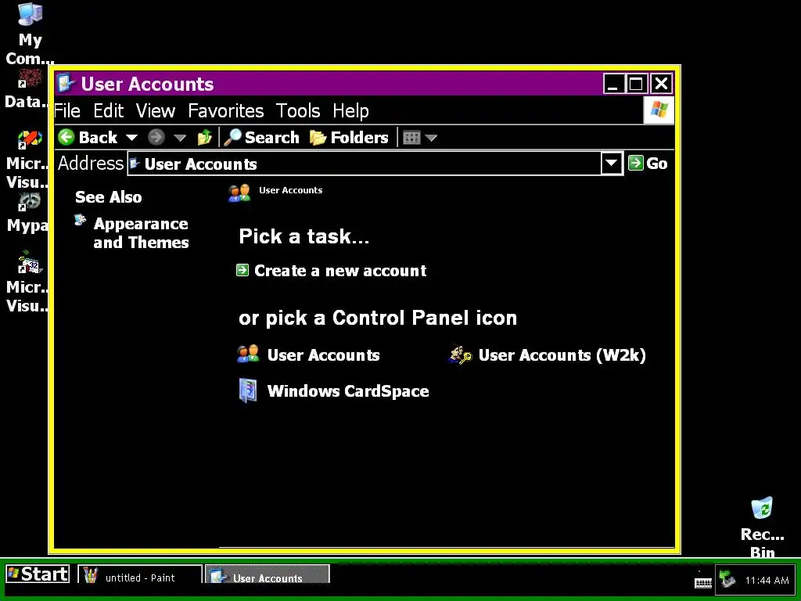Click the keyboard icon in system tray

pyautogui.click(x=703, y=582)
